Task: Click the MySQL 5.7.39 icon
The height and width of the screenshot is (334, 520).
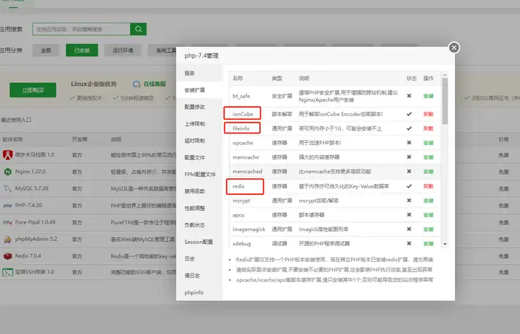Action: tap(8, 188)
